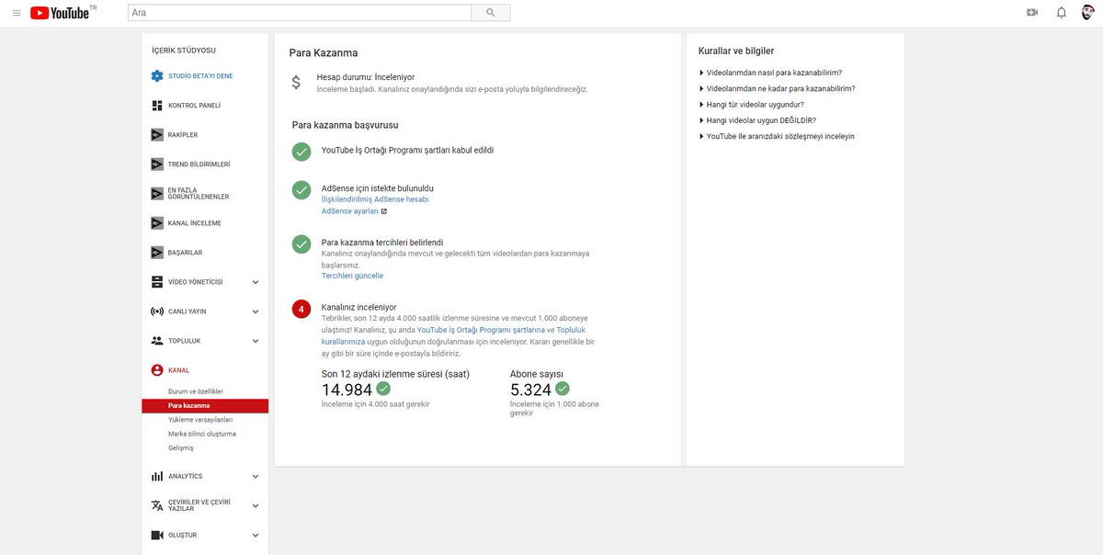
Task: Click the green check for monetization preferences
Action: [301, 244]
